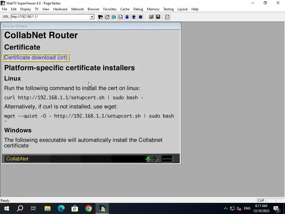This screenshot has width=285, height=214.
Task: Open Windows taskbar search
Action: click(20, 208)
